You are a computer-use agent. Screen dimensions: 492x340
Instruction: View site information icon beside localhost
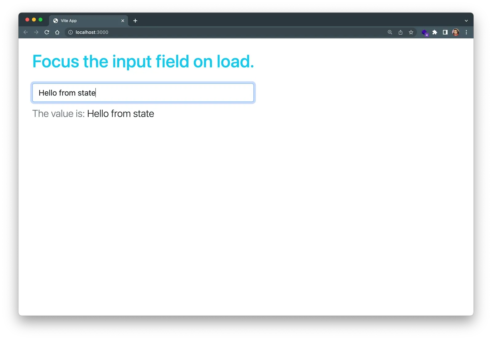(70, 32)
